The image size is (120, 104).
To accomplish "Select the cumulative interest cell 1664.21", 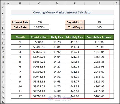I will coord(99,57).
